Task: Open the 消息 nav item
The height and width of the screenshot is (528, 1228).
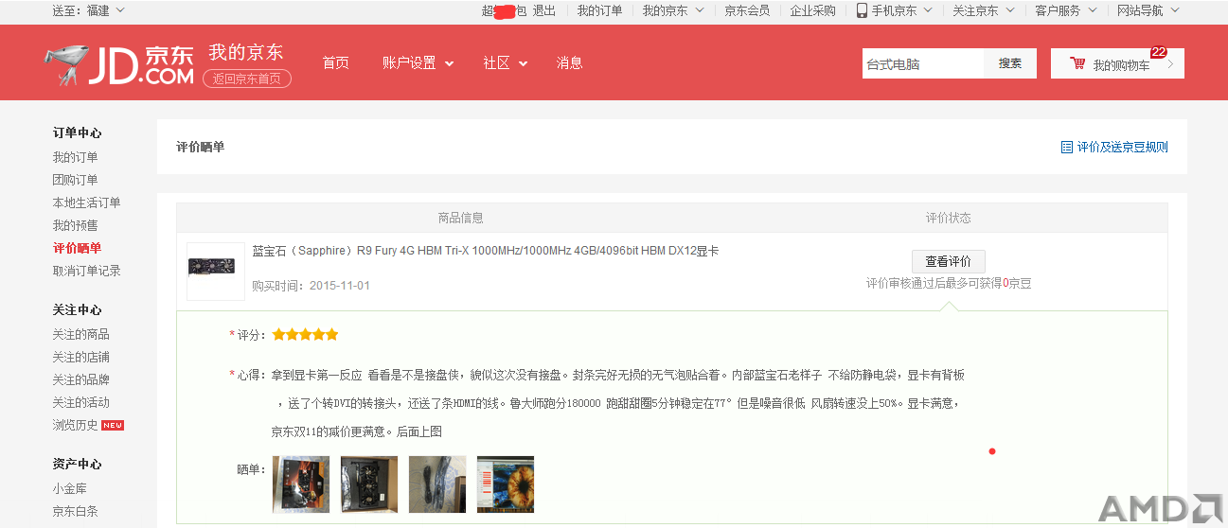Action: click(570, 62)
